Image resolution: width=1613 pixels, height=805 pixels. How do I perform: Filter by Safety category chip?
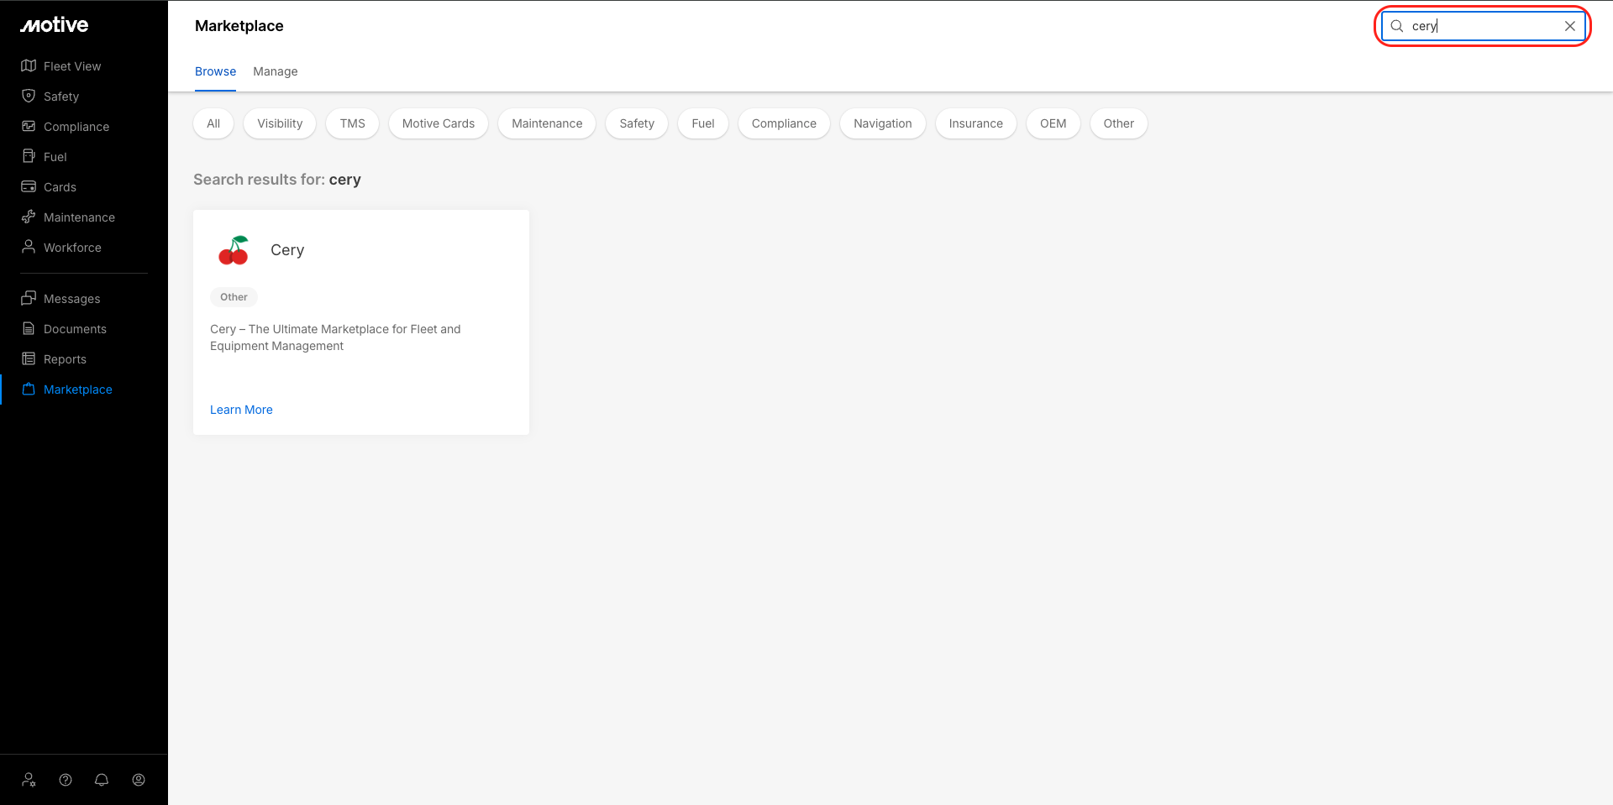tap(637, 123)
